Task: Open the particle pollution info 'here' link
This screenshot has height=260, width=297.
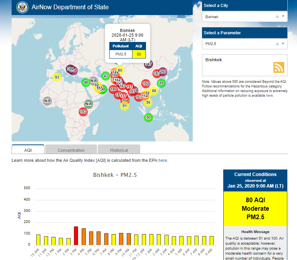Action: pos(269,96)
